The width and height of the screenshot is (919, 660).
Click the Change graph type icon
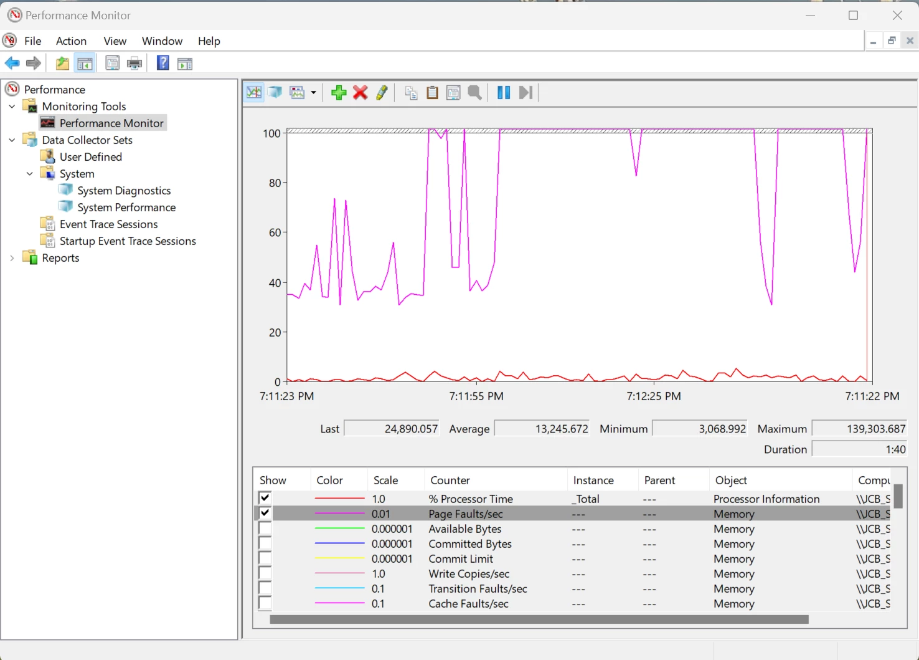click(298, 93)
